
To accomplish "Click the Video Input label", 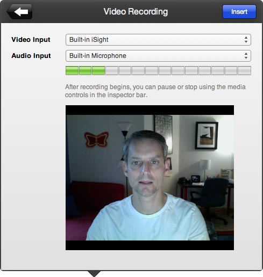I will pos(31,40).
